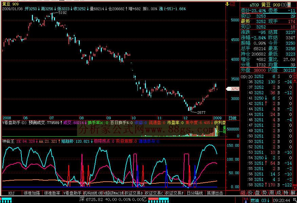Click the 卖① 3253 ask row
This screenshot has height=203, width=297.
[x=268, y=16]
